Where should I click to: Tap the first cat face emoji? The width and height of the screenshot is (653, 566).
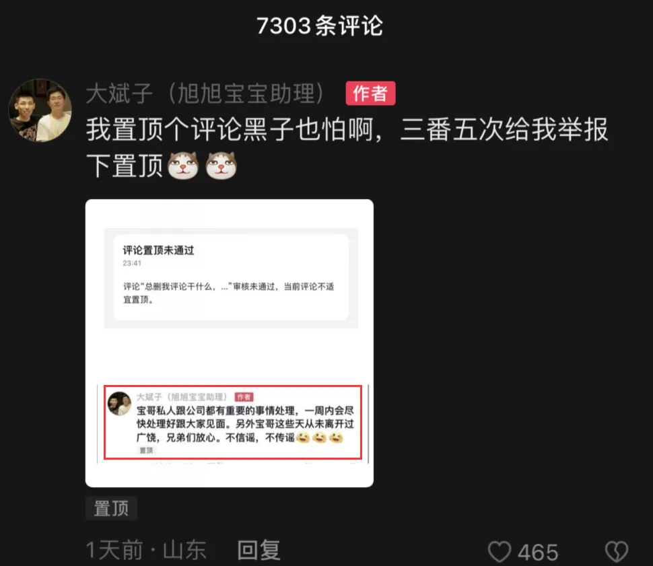[x=183, y=166]
